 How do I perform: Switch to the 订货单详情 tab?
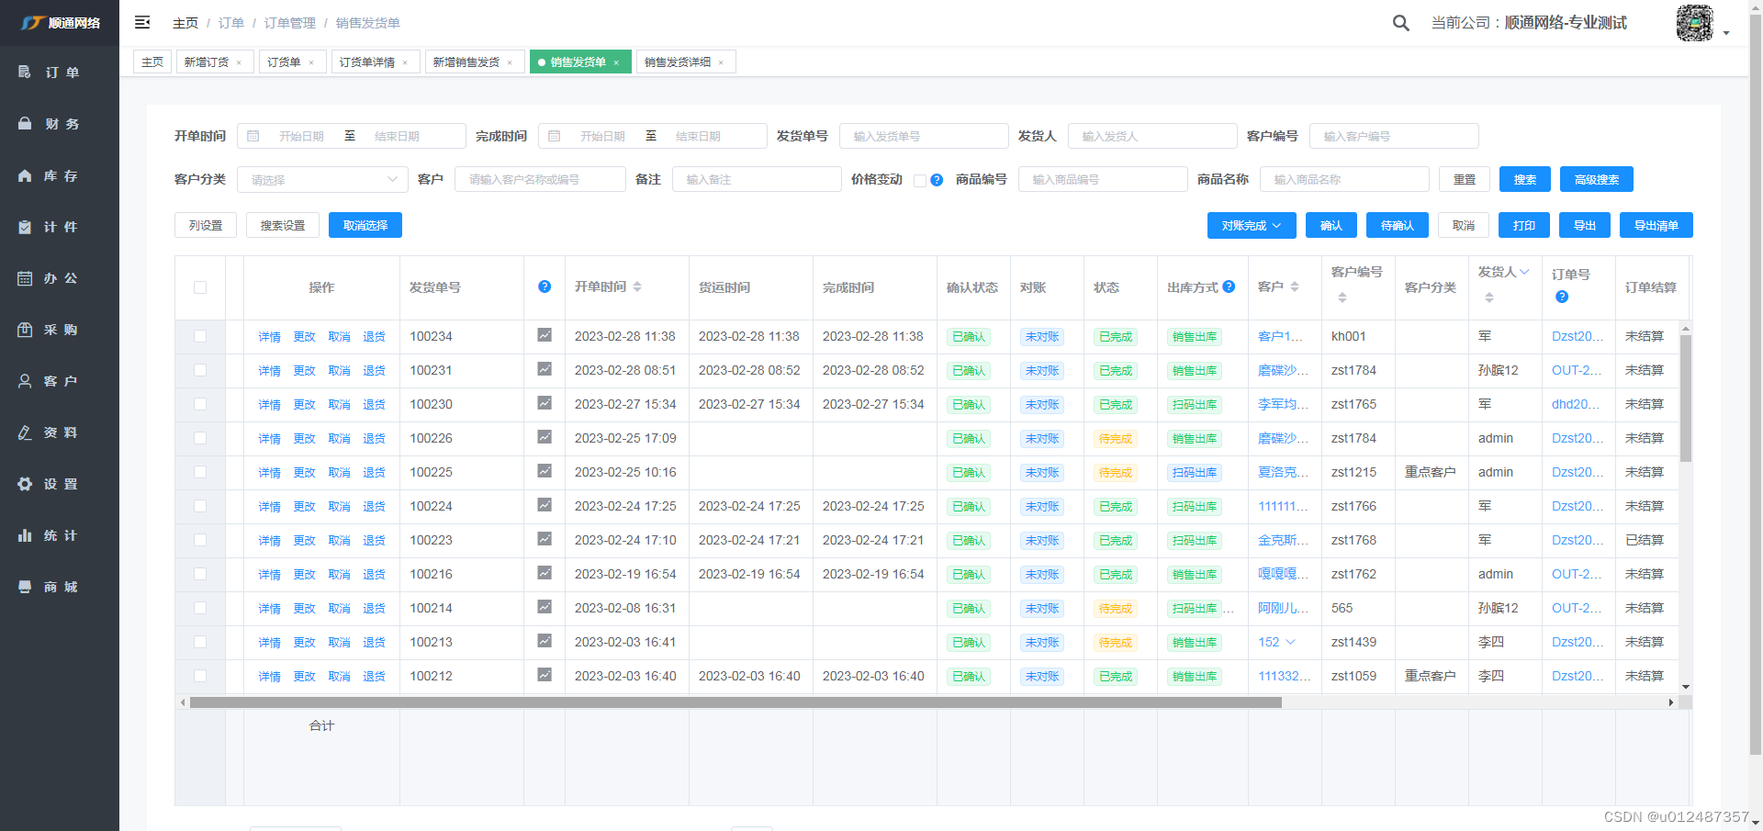click(375, 62)
